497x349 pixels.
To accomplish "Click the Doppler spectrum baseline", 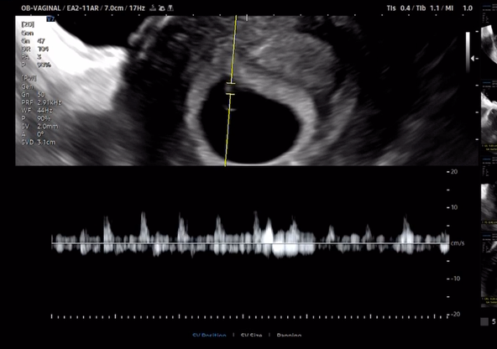I will (x=250, y=243).
